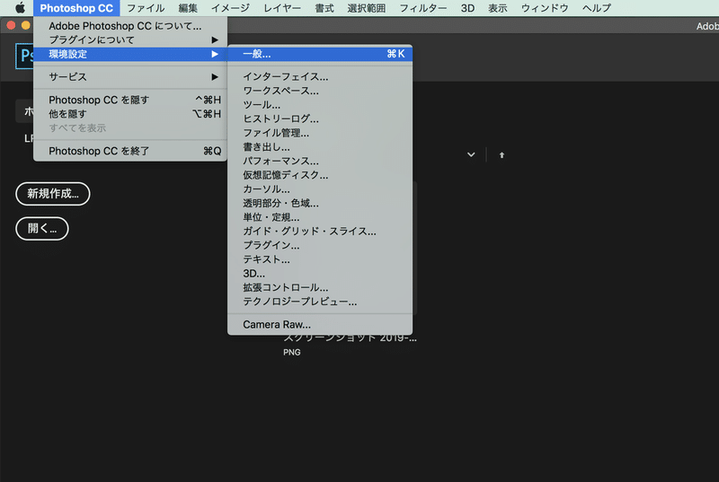Open パフォーマンス... preferences
This screenshot has width=719, height=482.
(x=320, y=162)
